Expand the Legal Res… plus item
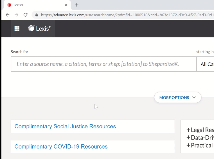The height and width of the screenshot is (159, 214). [x=200, y=130]
